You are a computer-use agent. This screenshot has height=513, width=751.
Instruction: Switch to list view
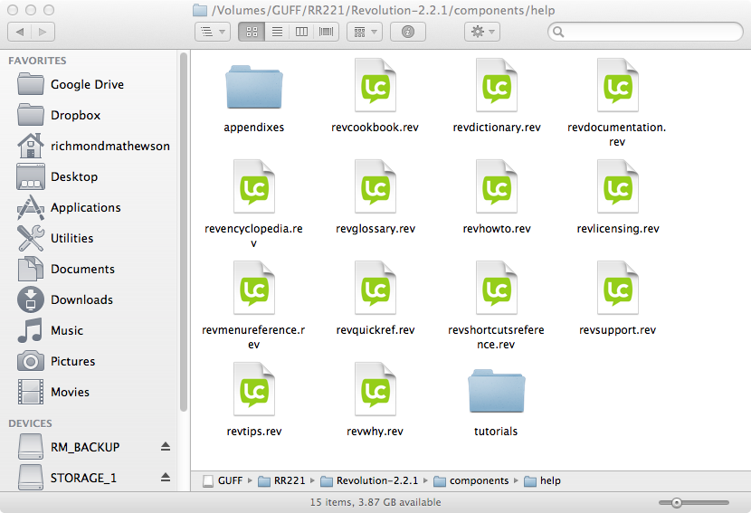pyautogui.click(x=277, y=32)
